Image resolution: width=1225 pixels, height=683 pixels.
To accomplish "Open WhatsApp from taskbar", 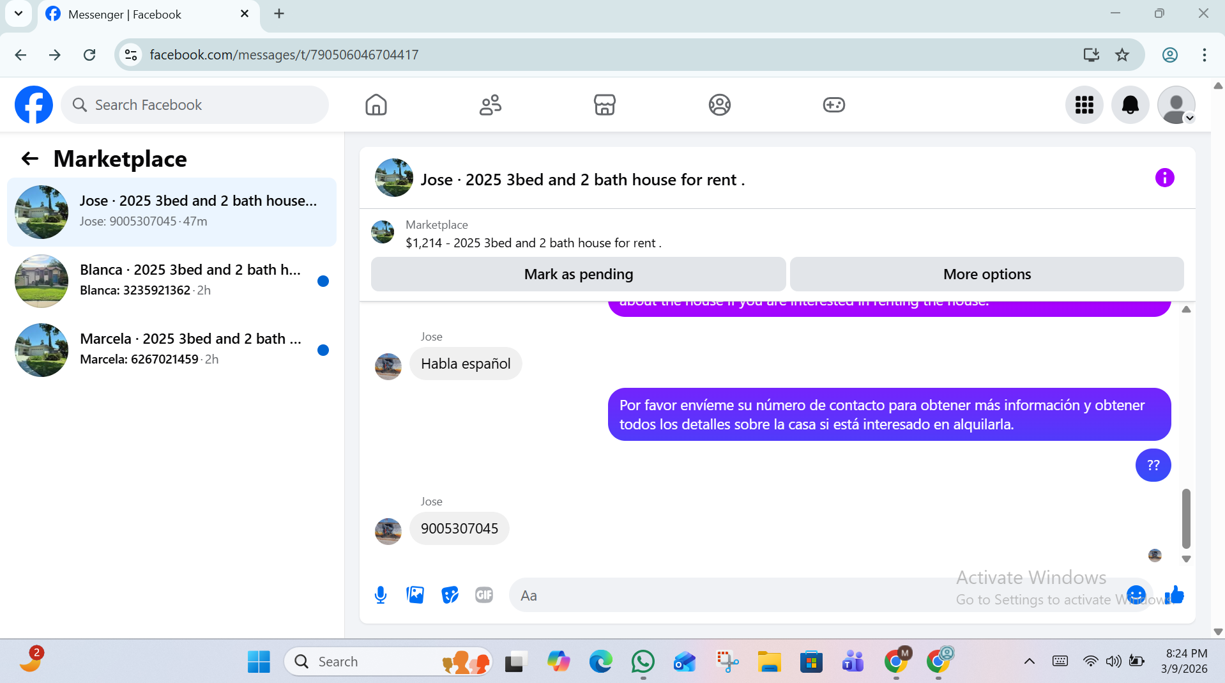I will click(x=643, y=662).
